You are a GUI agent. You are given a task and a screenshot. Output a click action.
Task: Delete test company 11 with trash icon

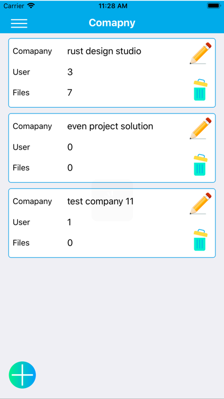pos(201,240)
